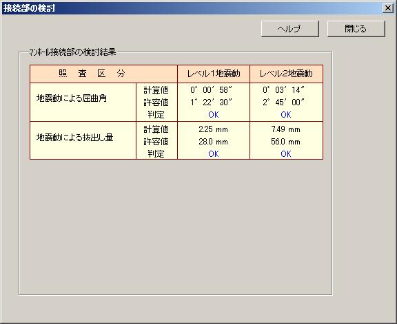Click the 2.25 mm pull-out value

click(213, 129)
